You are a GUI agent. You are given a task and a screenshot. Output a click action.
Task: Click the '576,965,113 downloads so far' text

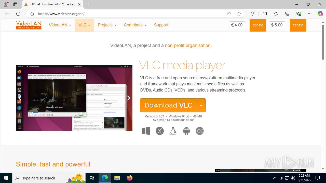(x=173, y=120)
